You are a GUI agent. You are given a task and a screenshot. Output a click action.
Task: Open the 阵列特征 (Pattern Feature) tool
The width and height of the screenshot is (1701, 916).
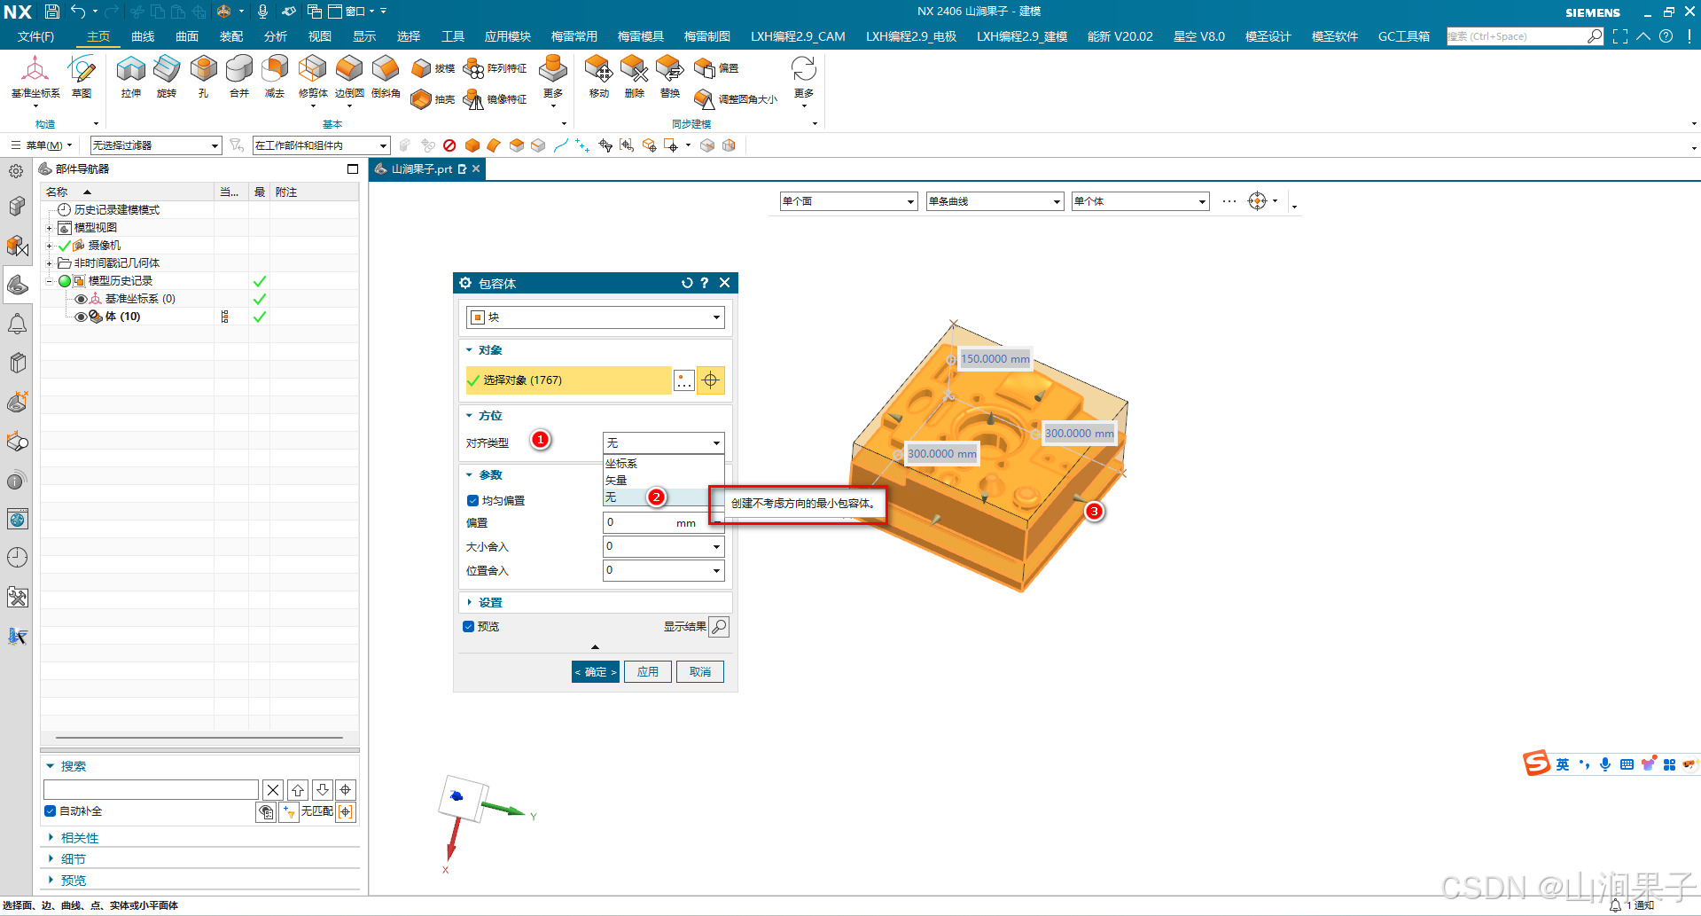[495, 68]
